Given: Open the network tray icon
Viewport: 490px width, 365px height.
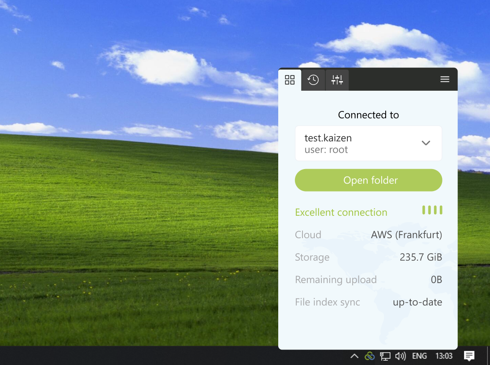Looking at the screenshot, I should pyautogui.click(x=385, y=356).
